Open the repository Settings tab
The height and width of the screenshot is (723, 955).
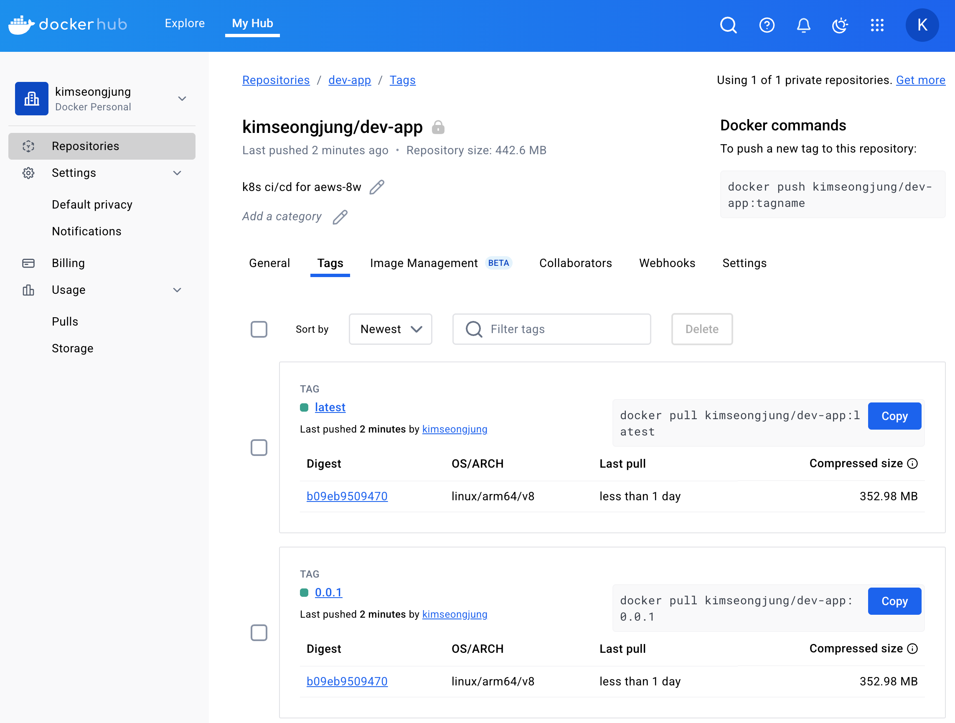[x=744, y=263]
